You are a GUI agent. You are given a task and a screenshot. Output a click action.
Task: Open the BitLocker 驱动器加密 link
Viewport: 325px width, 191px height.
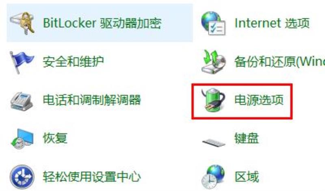pos(102,23)
